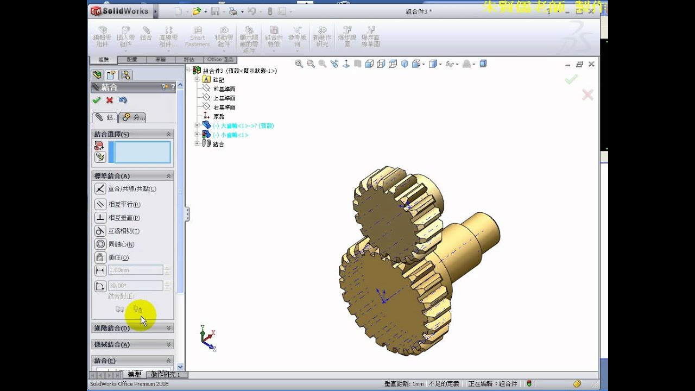This screenshot has height=391, width=695.
Task: Select 前基準面 in the design tree
Action: (x=224, y=89)
